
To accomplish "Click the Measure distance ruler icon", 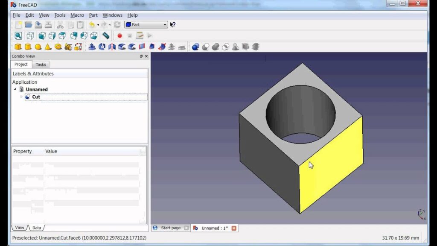I will click(x=106, y=36).
